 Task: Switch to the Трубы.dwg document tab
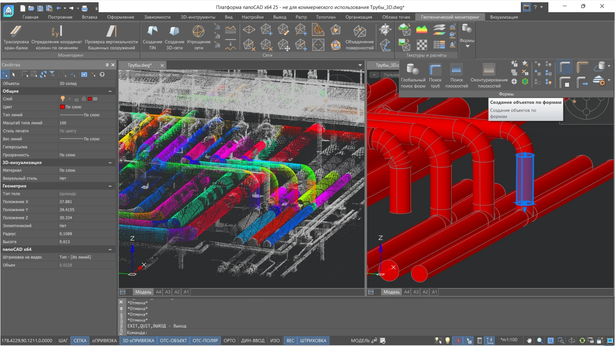pyautogui.click(x=140, y=65)
